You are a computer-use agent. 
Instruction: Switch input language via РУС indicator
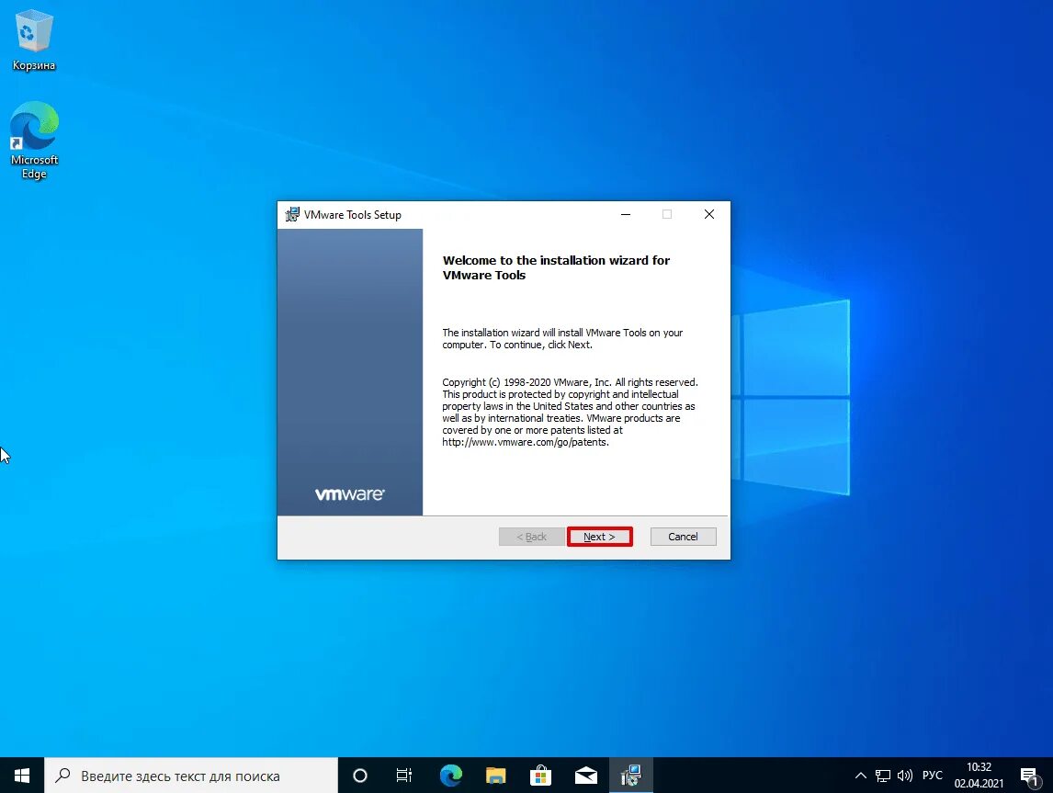point(932,776)
